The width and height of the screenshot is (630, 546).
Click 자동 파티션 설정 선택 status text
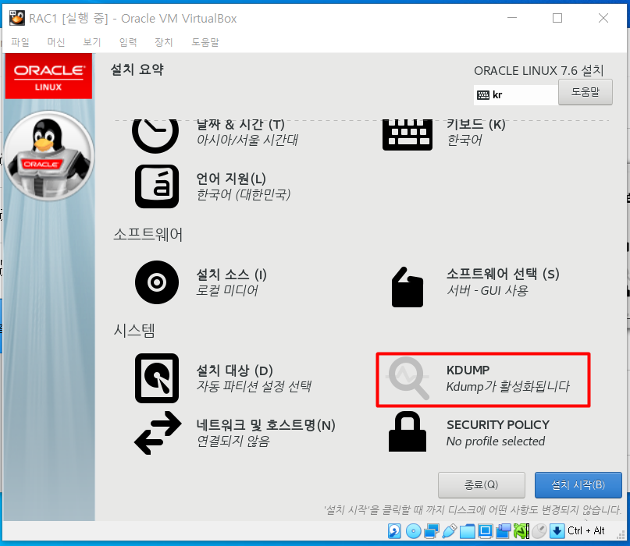(254, 386)
